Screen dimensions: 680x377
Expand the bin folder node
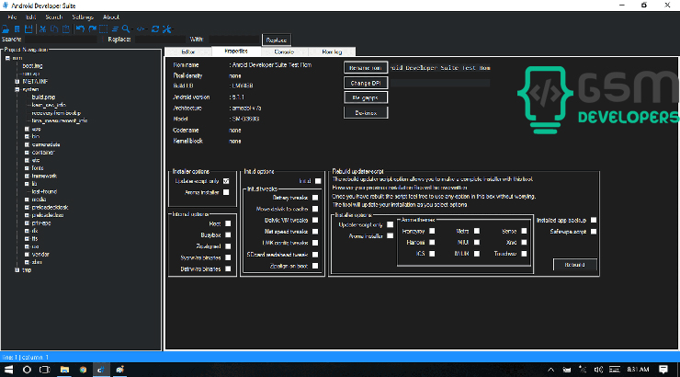pyautogui.click(x=27, y=136)
